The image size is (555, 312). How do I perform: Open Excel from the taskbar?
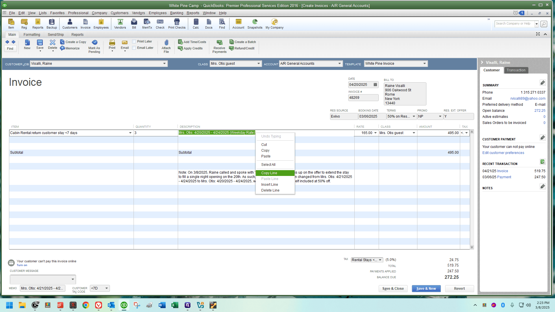175,305
